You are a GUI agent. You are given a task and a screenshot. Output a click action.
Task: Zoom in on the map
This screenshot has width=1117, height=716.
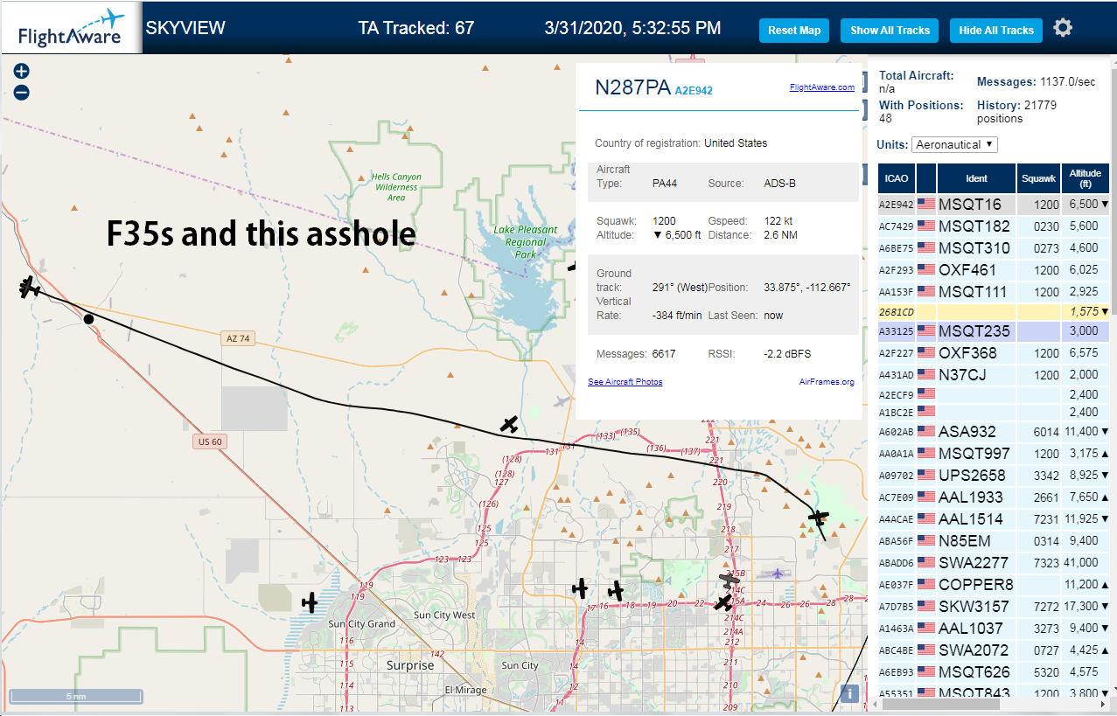click(x=22, y=72)
